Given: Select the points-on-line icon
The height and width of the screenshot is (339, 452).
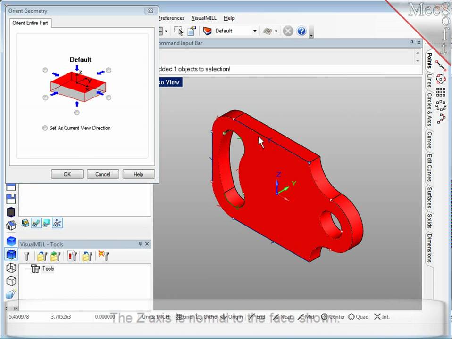Looking at the screenshot, I should click(441, 65).
